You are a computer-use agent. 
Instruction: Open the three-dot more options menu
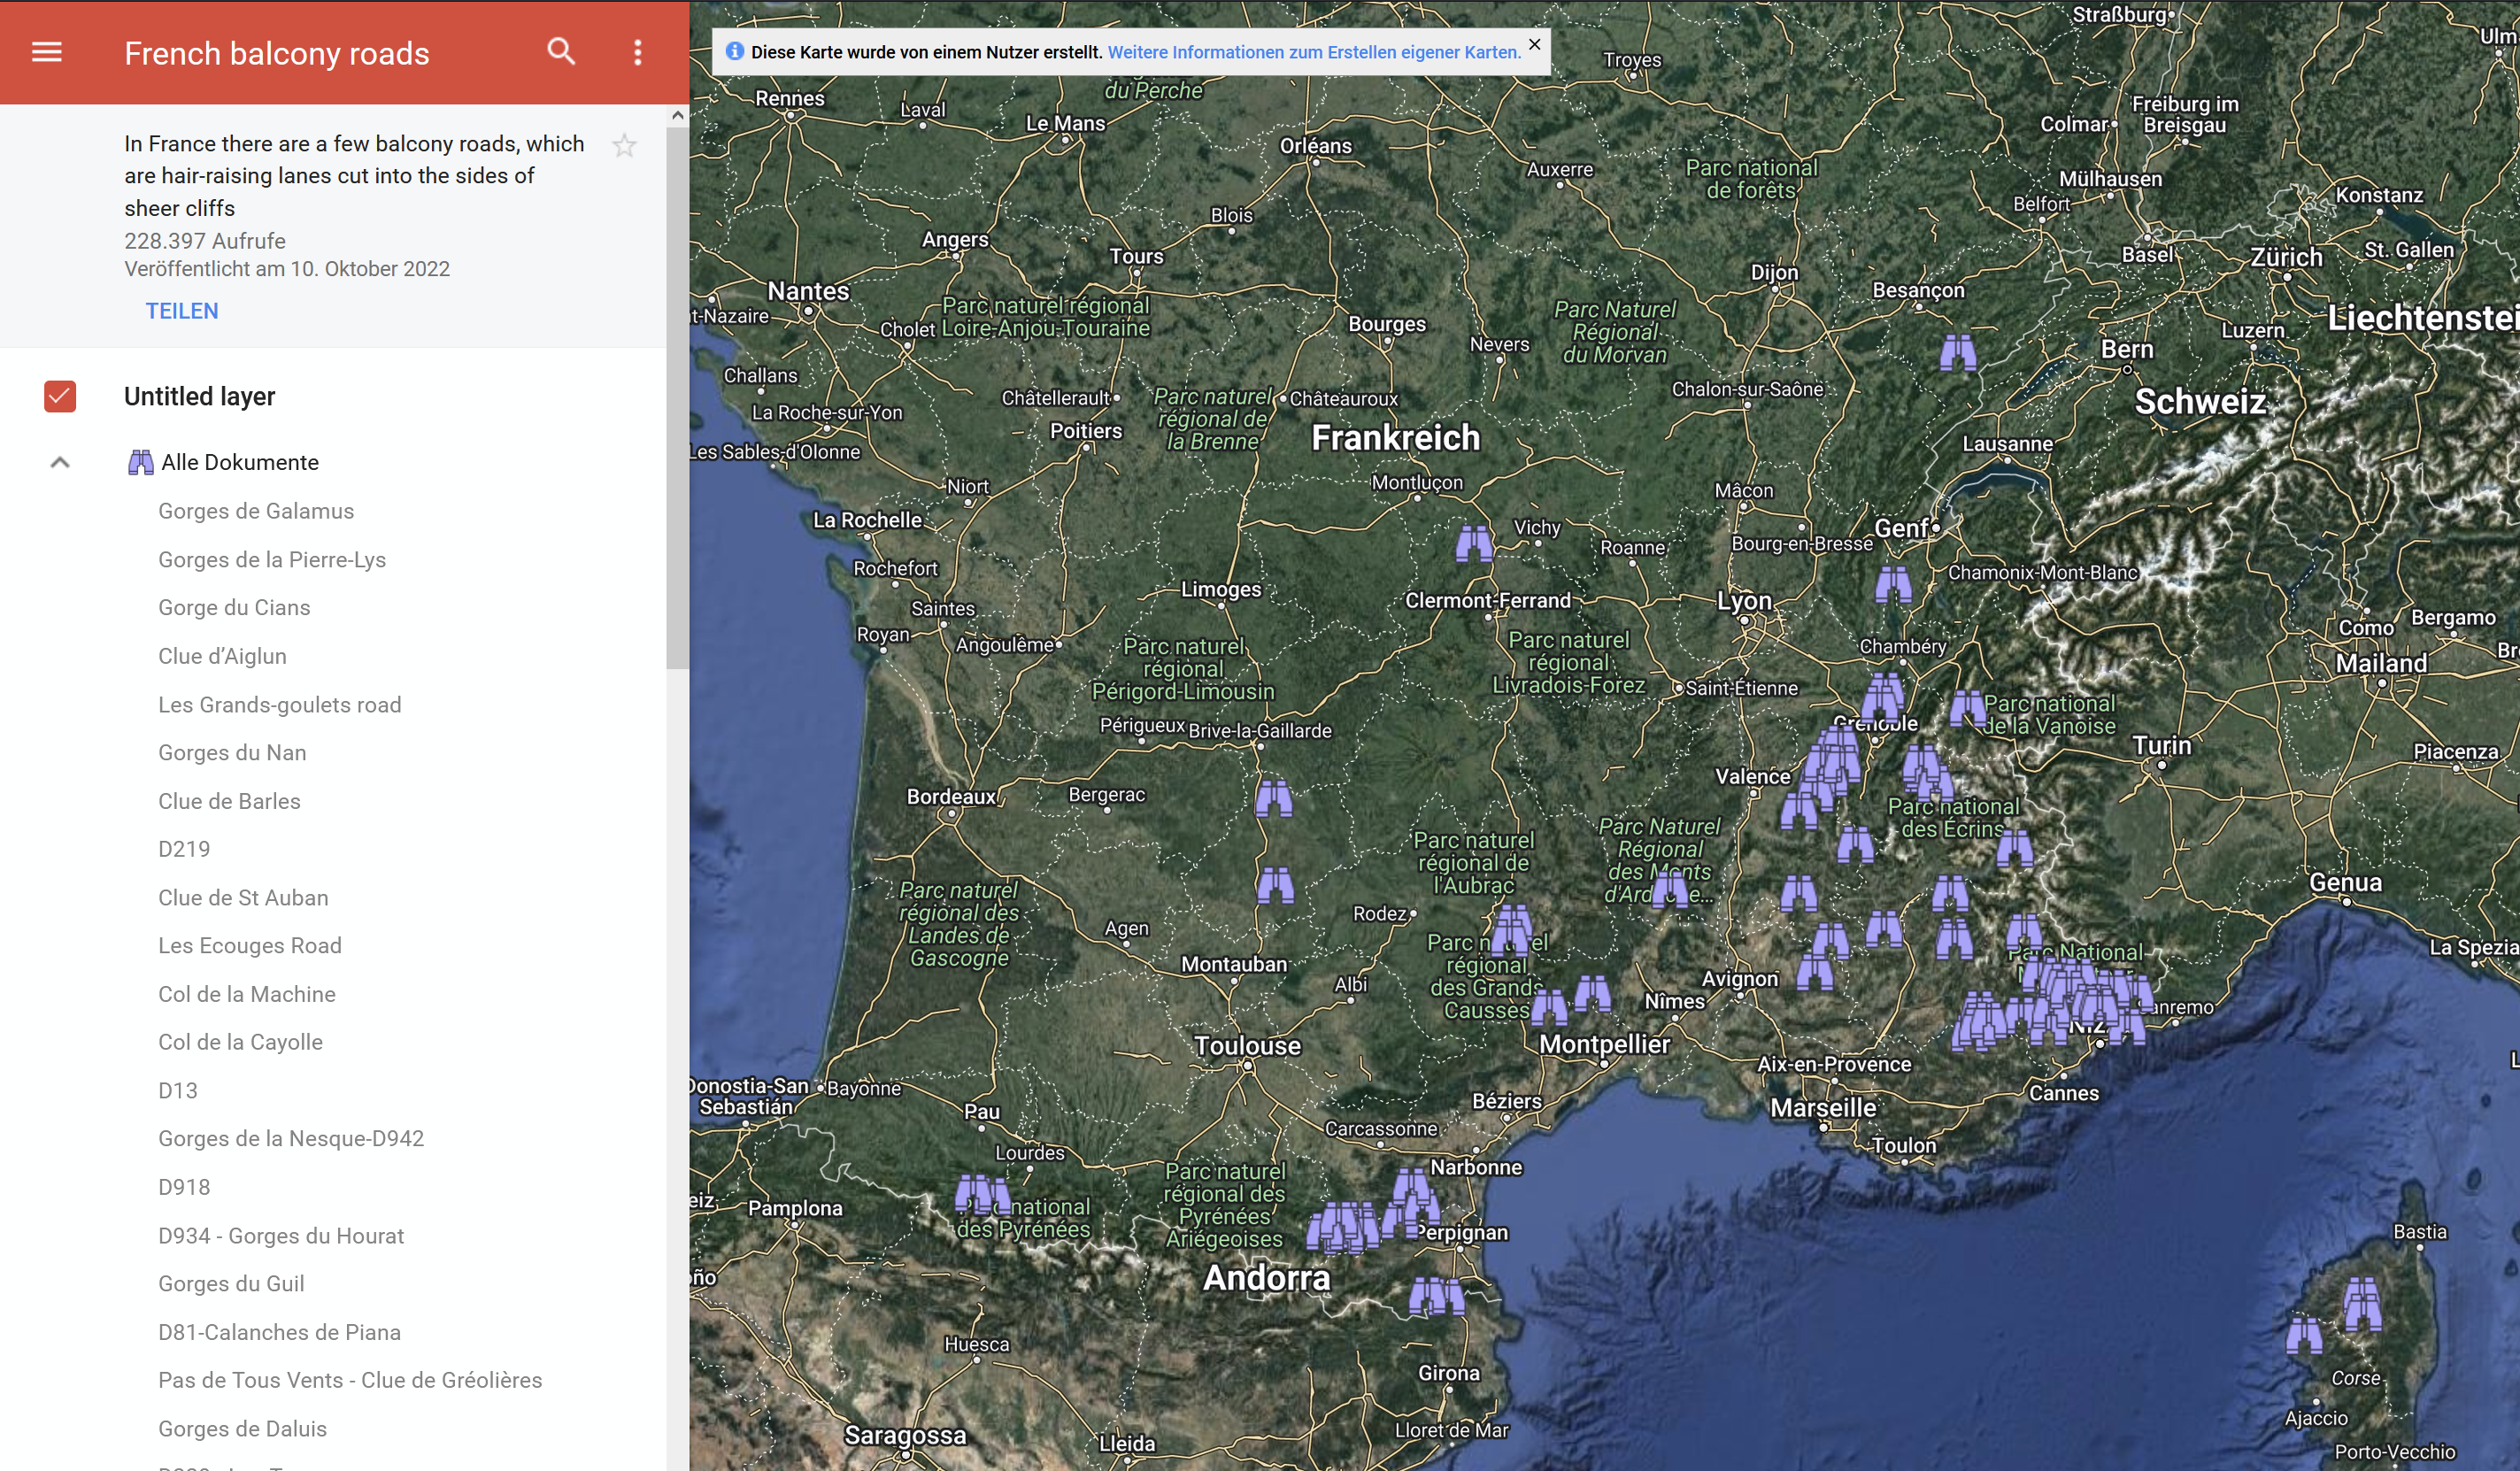pyautogui.click(x=638, y=52)
